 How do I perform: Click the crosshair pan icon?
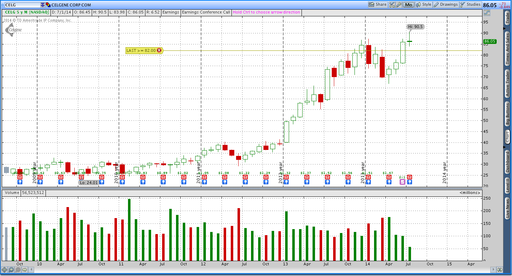click(x=5, y=270)
